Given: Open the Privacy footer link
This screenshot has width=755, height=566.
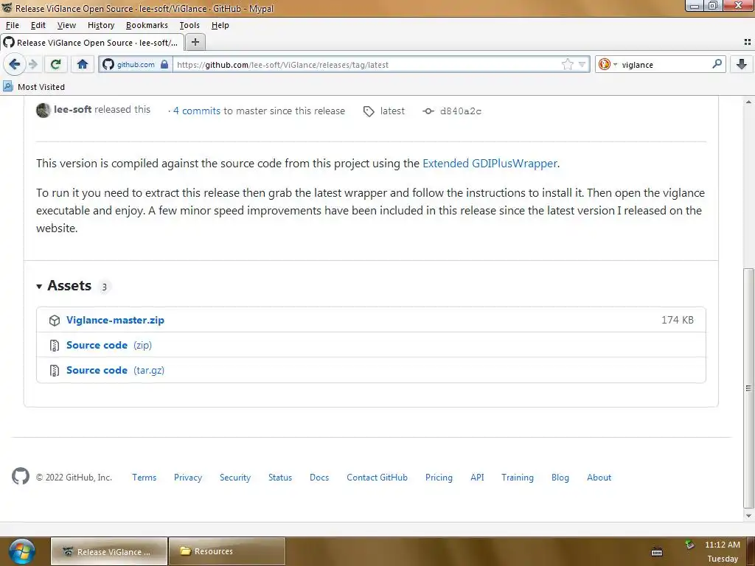Looking at the screenshot, I should 188,478.
